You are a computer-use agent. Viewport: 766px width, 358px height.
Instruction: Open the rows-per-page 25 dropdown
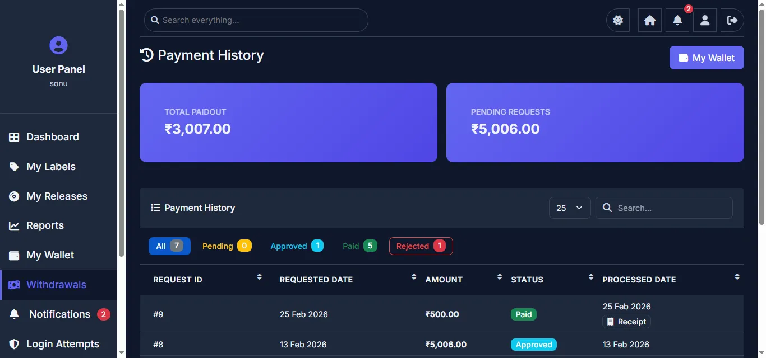pos(570,208)
